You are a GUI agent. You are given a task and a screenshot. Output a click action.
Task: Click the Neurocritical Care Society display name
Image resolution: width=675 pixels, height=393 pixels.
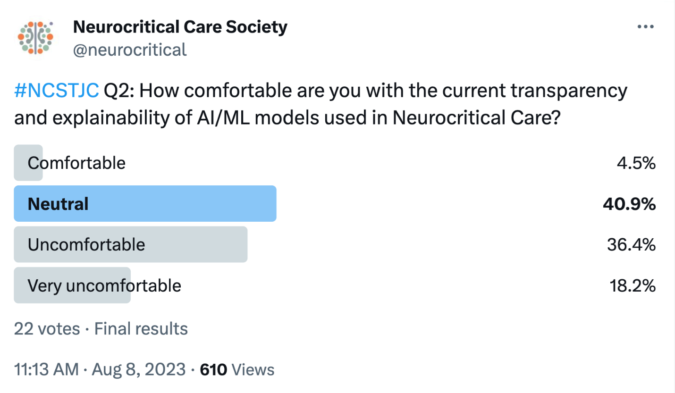click(x=180, y=27)
